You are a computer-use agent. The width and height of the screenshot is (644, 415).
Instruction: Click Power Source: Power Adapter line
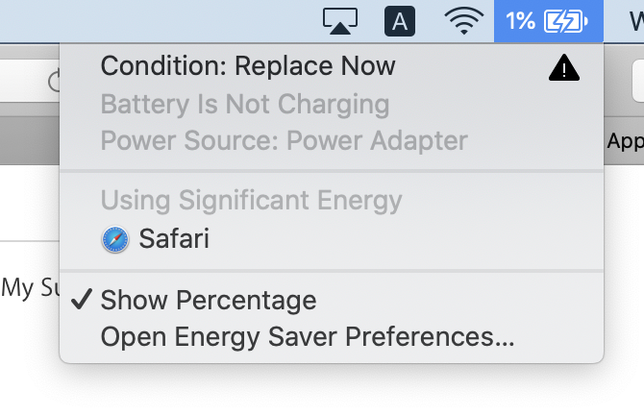click(284, 141)
